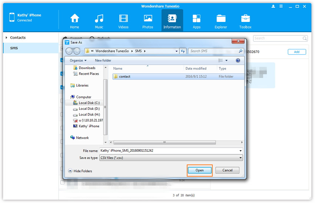Image resolution: width=315 pixels, height=203 pixels.
Task: Open the Home section
Action: [x=74, y=21]
